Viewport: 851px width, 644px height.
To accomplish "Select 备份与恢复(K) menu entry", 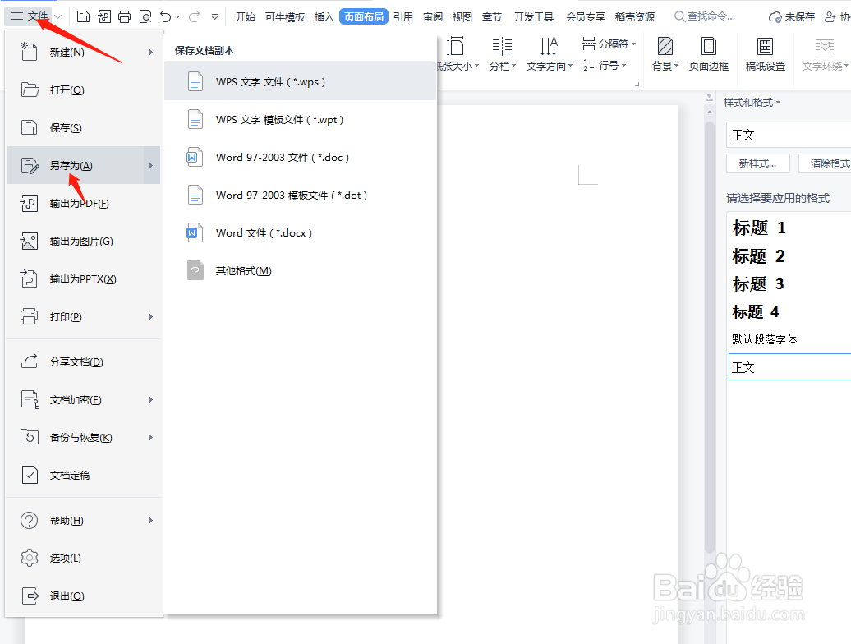I will pyautogui.click(x=84, y=437).
